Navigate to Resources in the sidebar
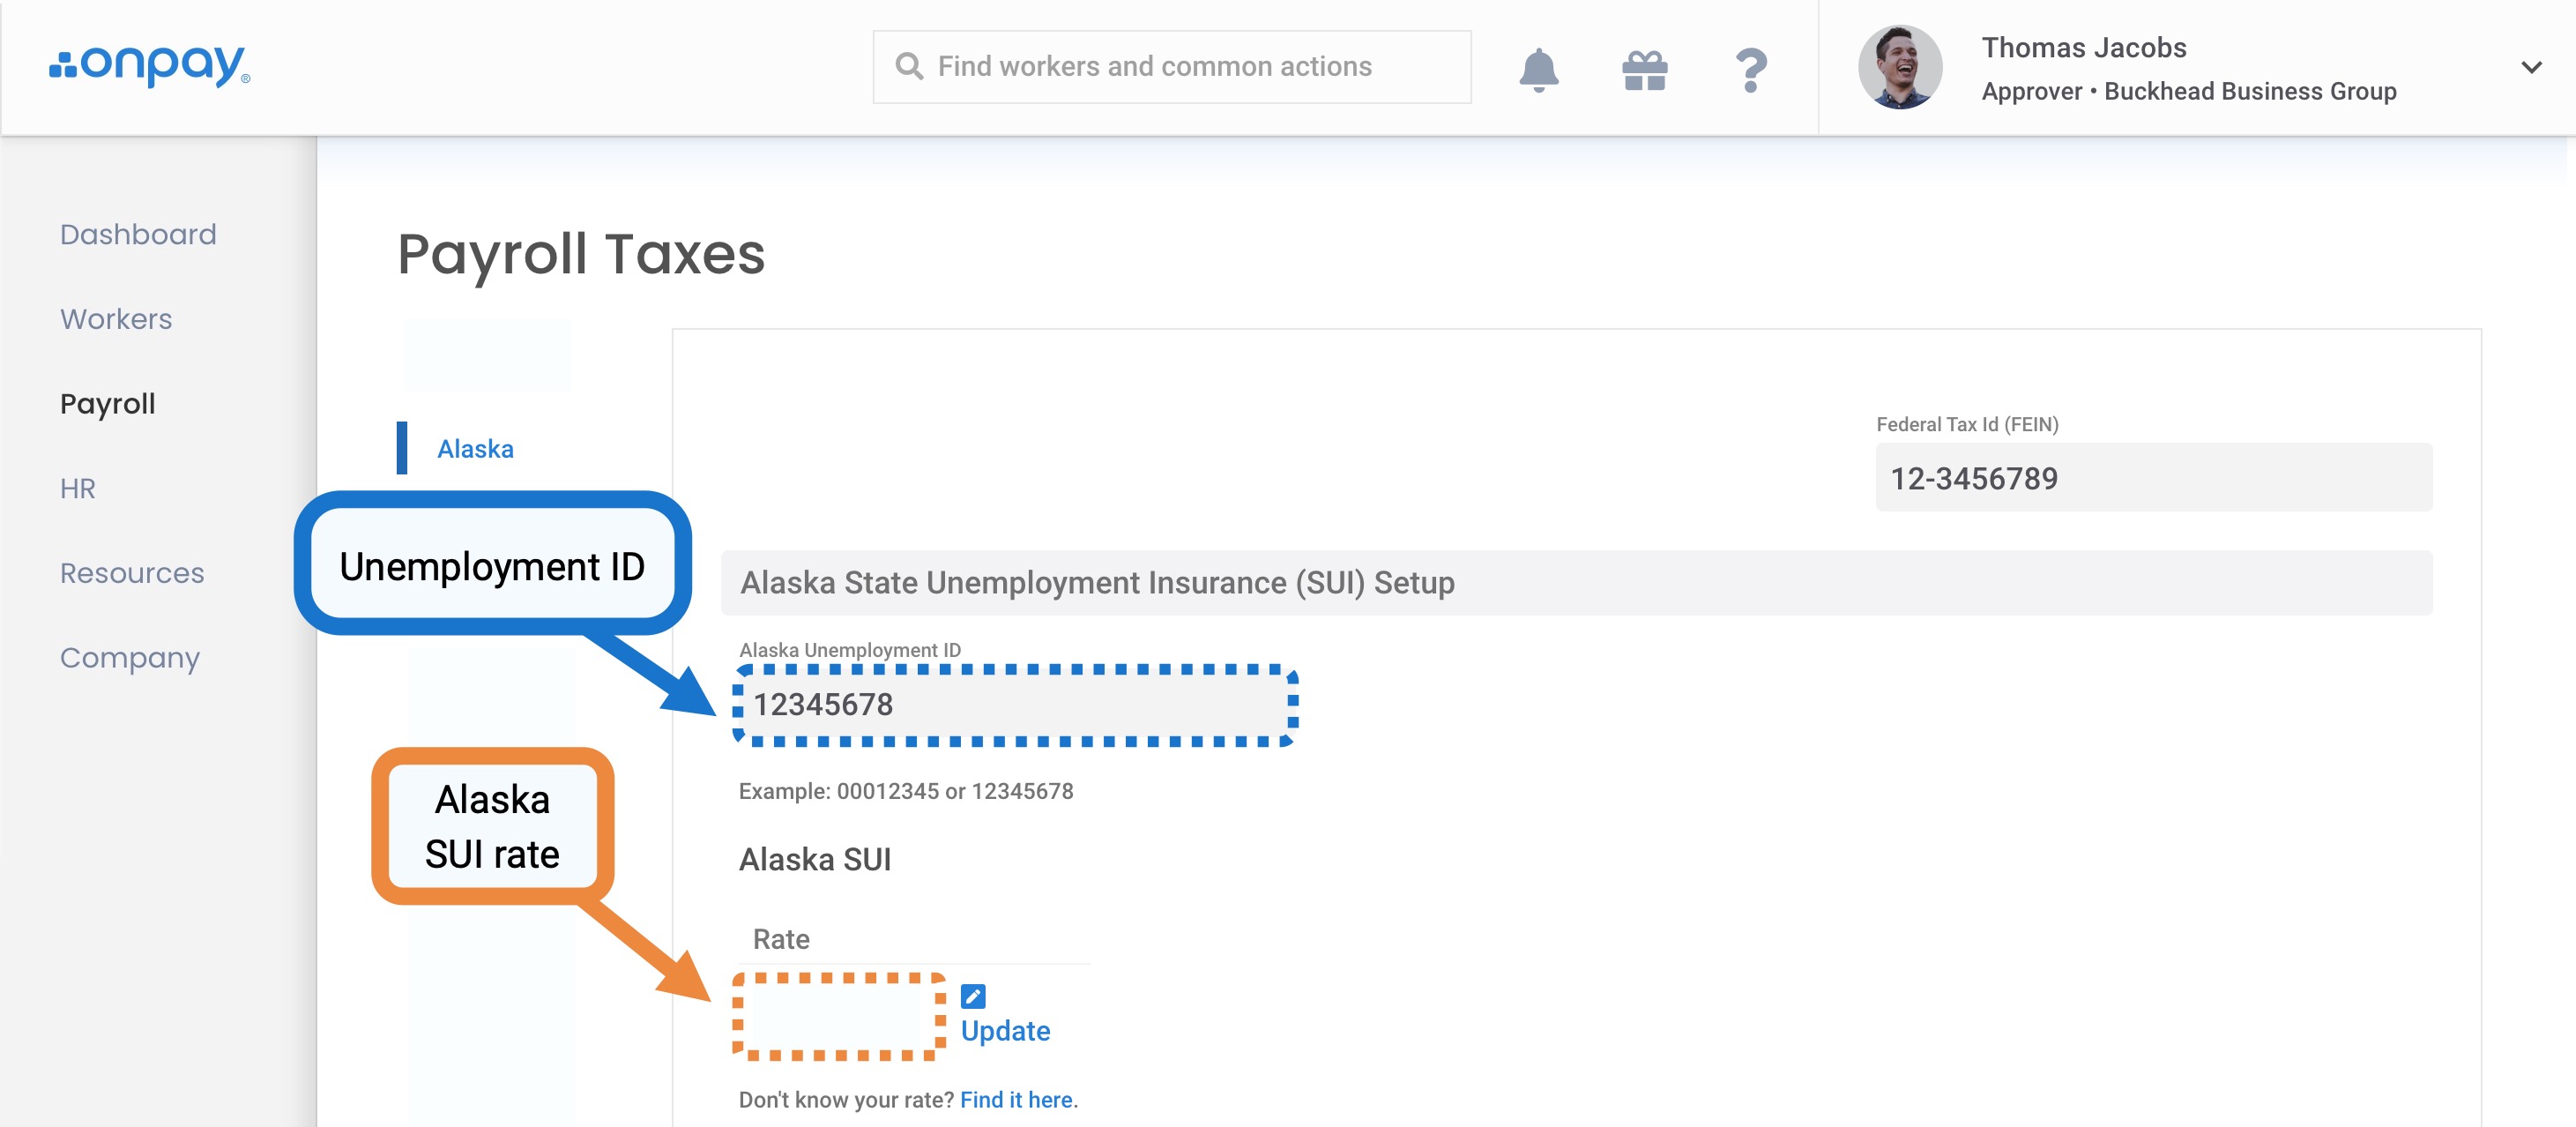The width and height of the screenshot is (2576, 1127). point(132,573)
